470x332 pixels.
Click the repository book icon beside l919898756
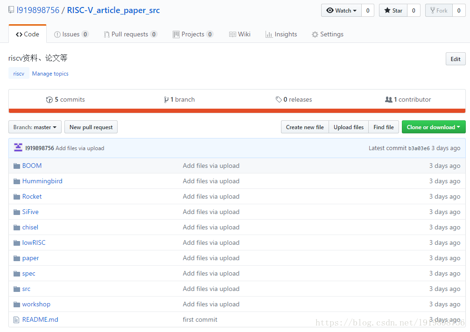click(x=11, y=10)
